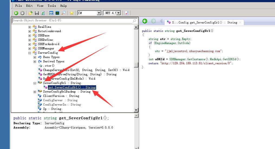Image resolution: width=275 pixels, height=149 pixels.
Task: Click the EngineManager link in code
Action: click(166, 43)
